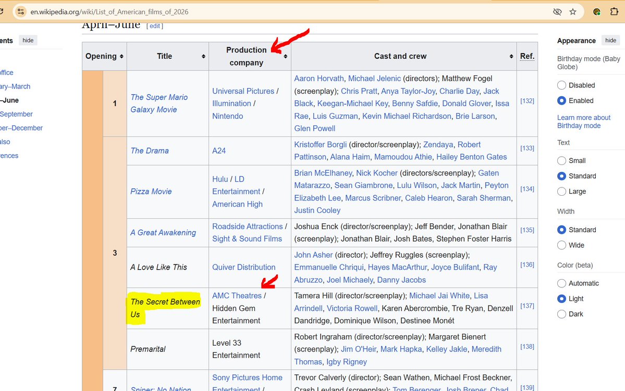
Task: Choose Small text size
Action: click(x=561, y=160)
